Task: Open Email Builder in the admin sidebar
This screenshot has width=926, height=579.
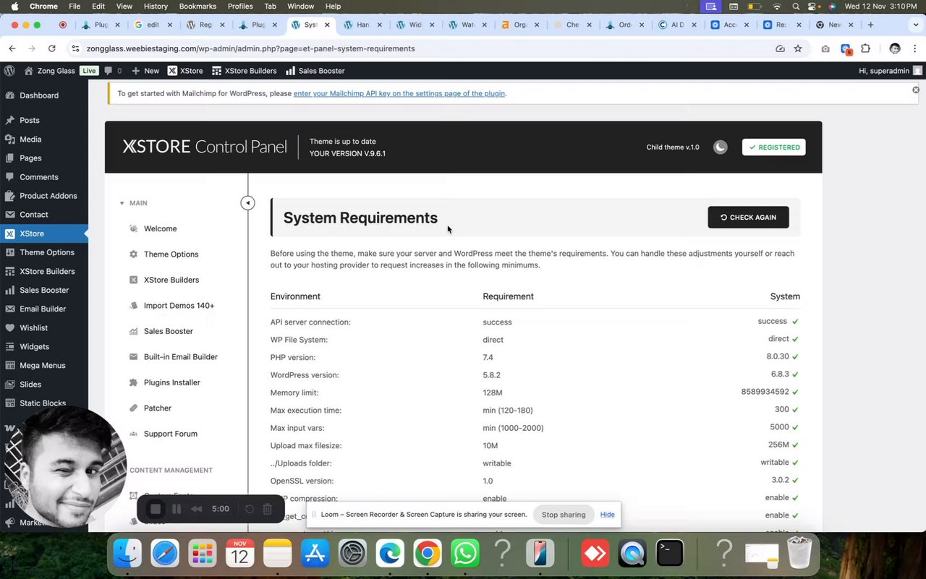Action: coord(43,309)
